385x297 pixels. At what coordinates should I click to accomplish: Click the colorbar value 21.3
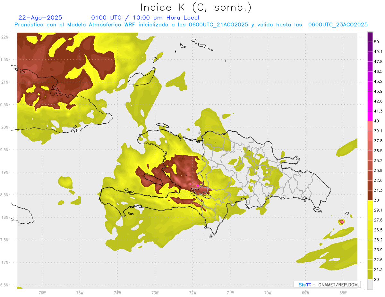click(x=378, y=269)
